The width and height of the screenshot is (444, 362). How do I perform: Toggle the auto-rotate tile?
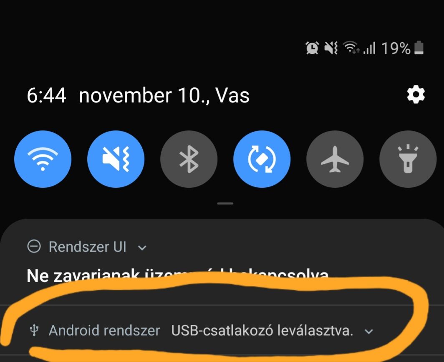(x=262, y=159)
